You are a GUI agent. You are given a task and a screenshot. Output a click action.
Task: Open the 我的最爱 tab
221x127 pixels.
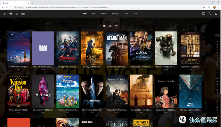click(x=116, y=14)
